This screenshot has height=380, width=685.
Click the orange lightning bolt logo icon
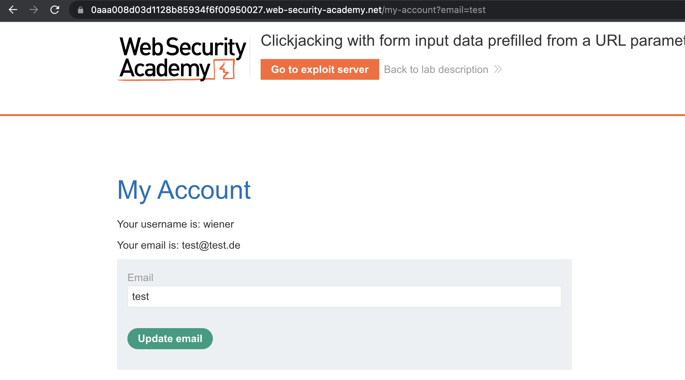pos(224,69)
